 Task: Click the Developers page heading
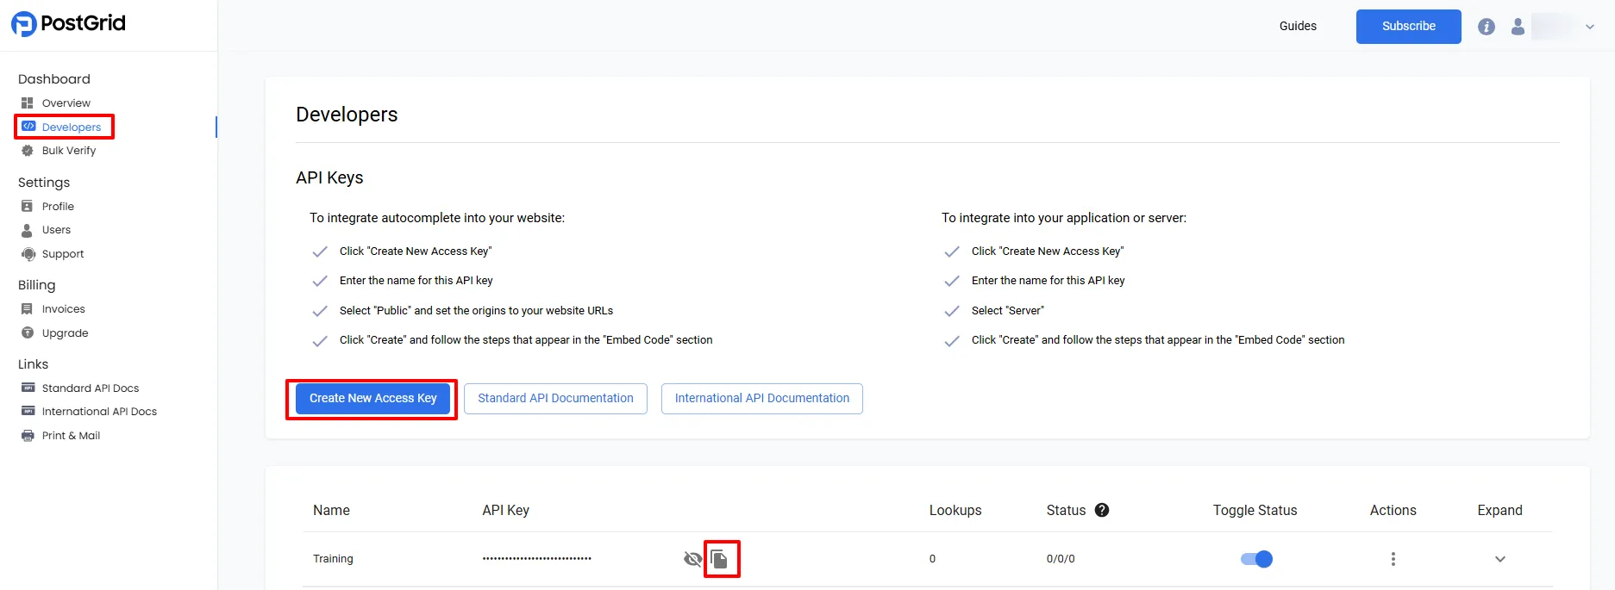pos(347,115)
